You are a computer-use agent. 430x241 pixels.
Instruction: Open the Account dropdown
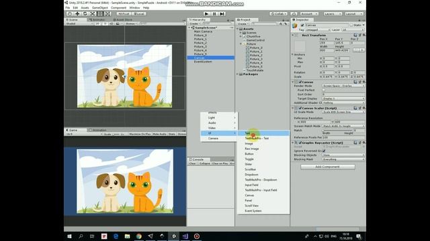pos(309,13)
